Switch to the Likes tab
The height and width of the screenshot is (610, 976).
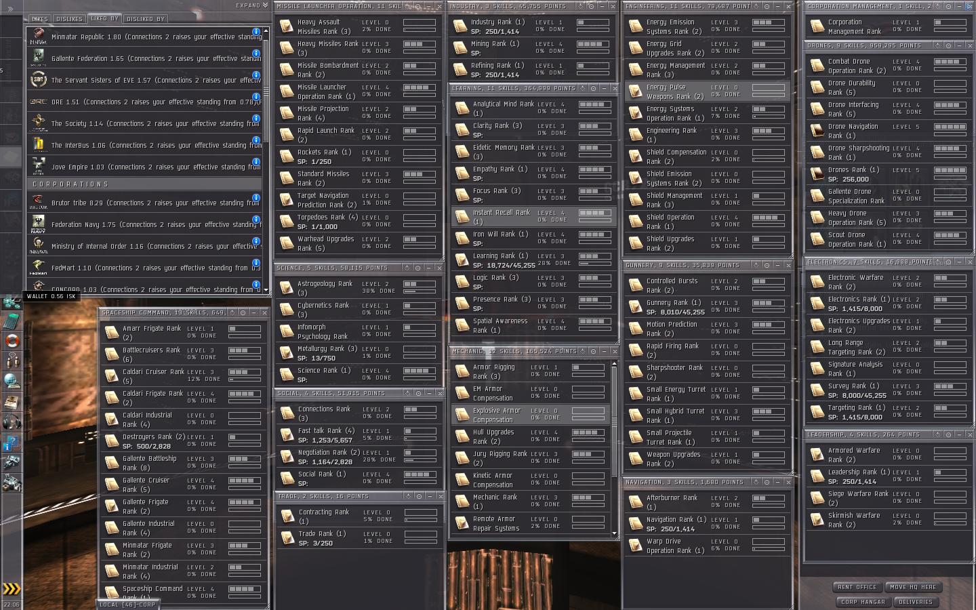click(x=40, y=19)
